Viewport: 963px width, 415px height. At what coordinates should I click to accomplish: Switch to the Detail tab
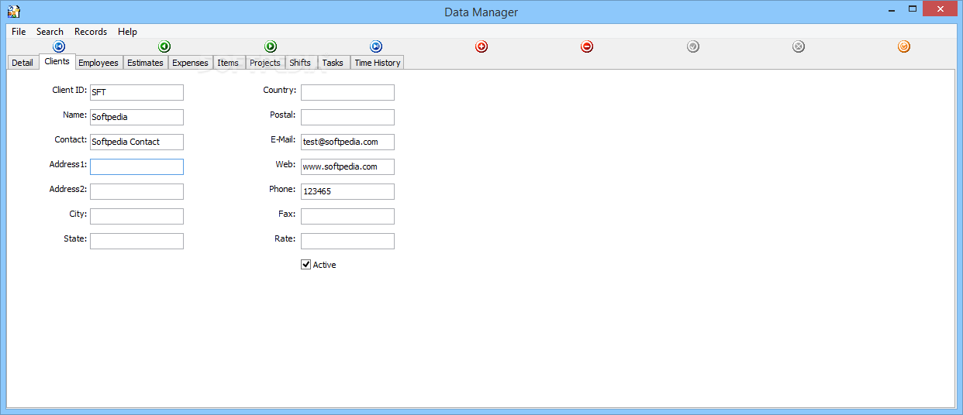(x=22, y=63)
